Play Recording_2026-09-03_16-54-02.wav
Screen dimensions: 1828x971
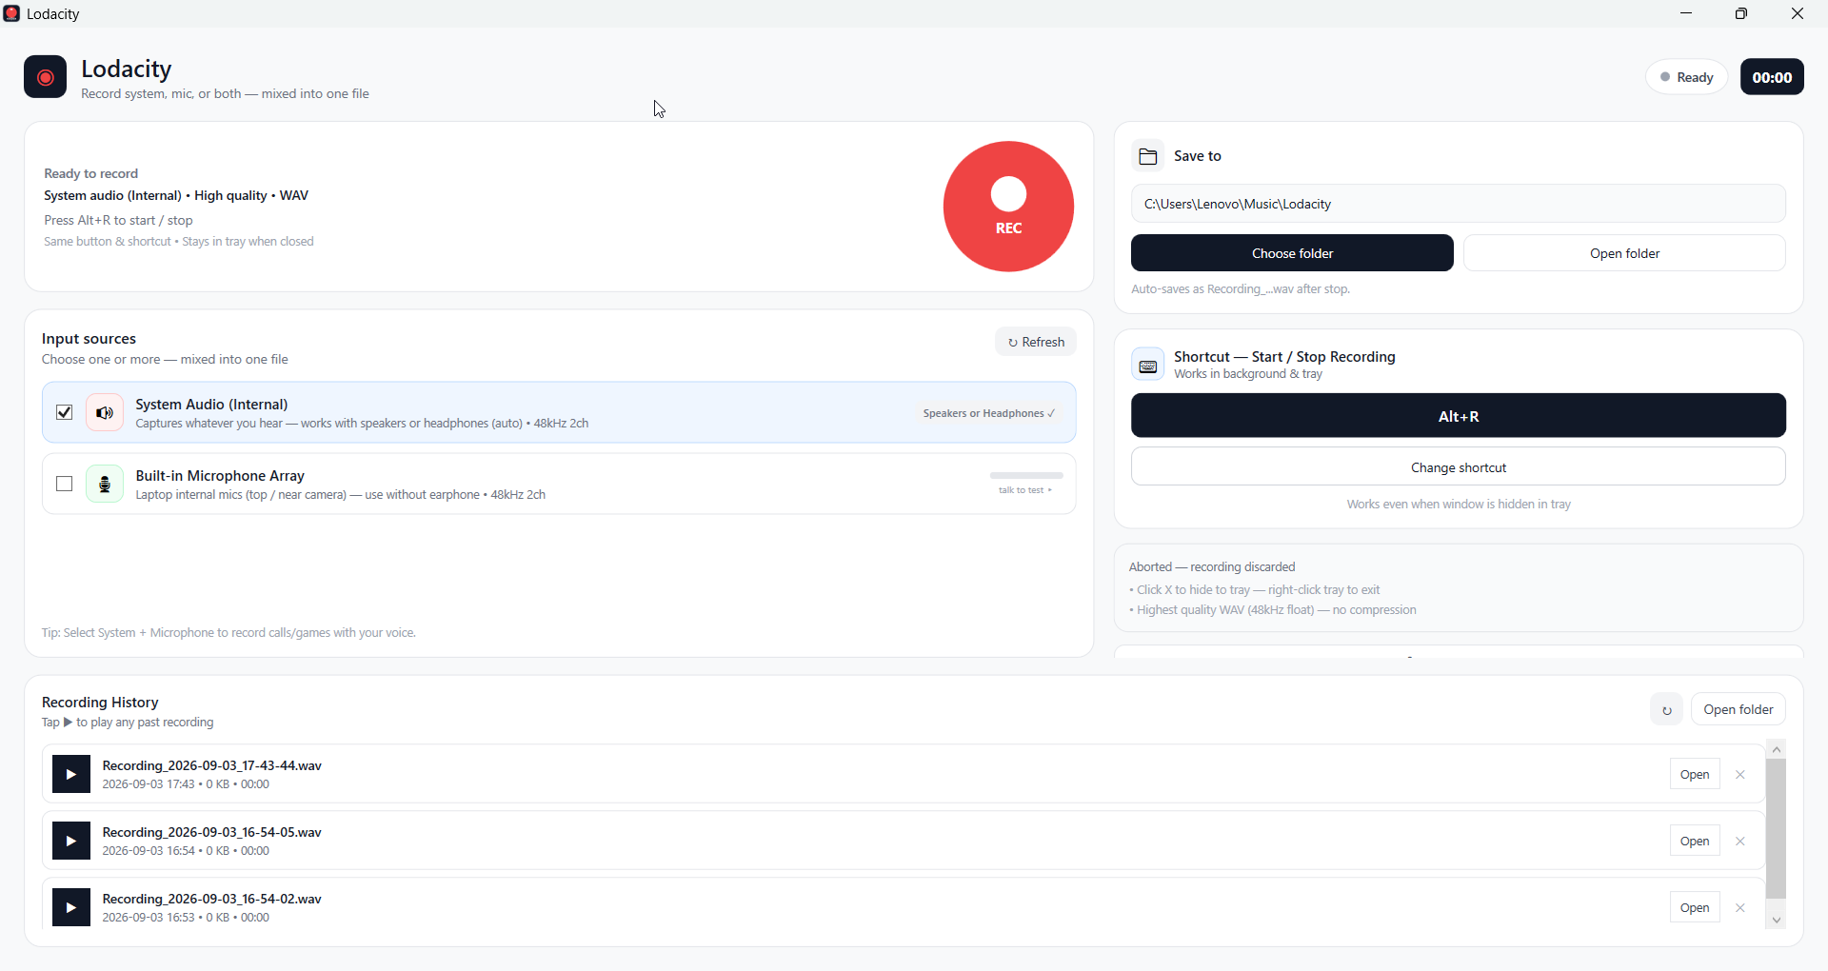pyautogui.click(x=71, y=907)
